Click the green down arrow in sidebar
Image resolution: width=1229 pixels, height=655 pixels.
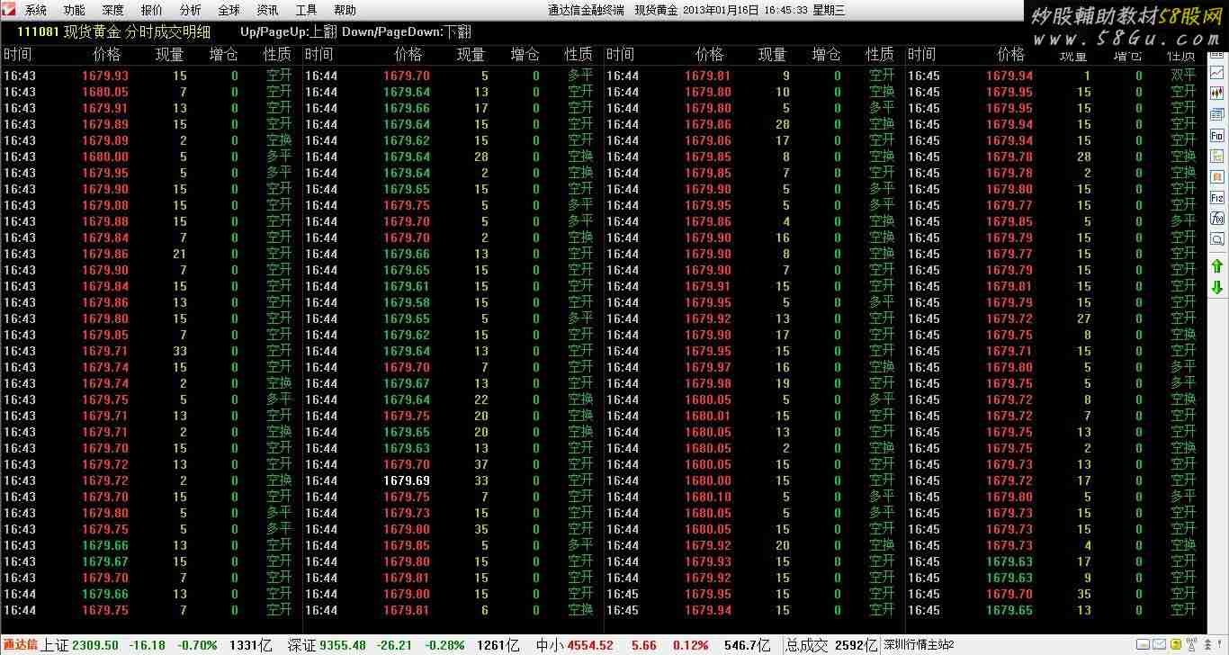(1217, 288)
